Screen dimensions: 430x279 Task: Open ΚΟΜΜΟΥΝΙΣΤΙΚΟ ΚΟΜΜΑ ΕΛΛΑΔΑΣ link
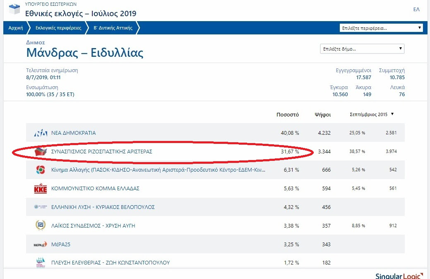95,188
